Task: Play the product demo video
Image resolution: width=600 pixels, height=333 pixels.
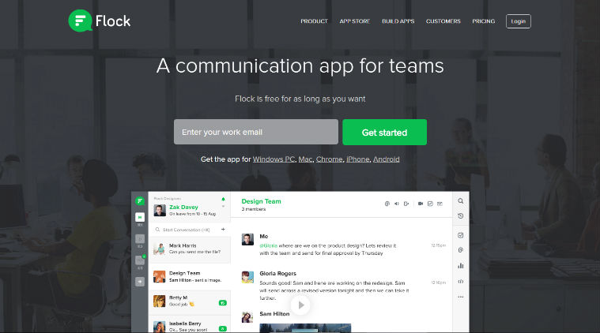Action: (x=300, y=305)
